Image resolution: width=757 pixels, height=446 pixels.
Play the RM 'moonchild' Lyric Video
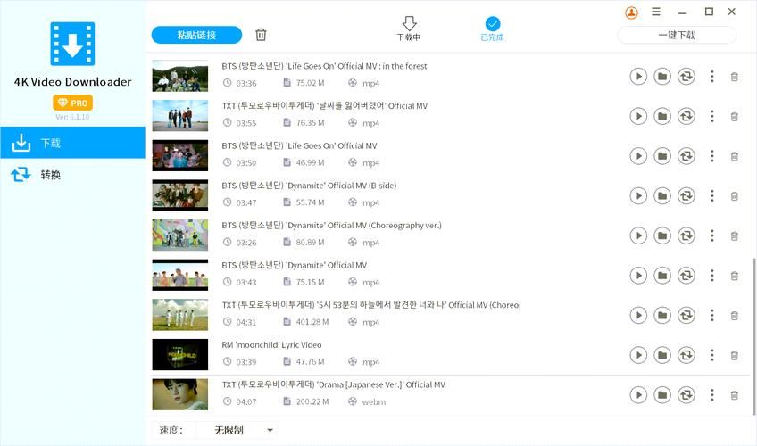point(637,355)
